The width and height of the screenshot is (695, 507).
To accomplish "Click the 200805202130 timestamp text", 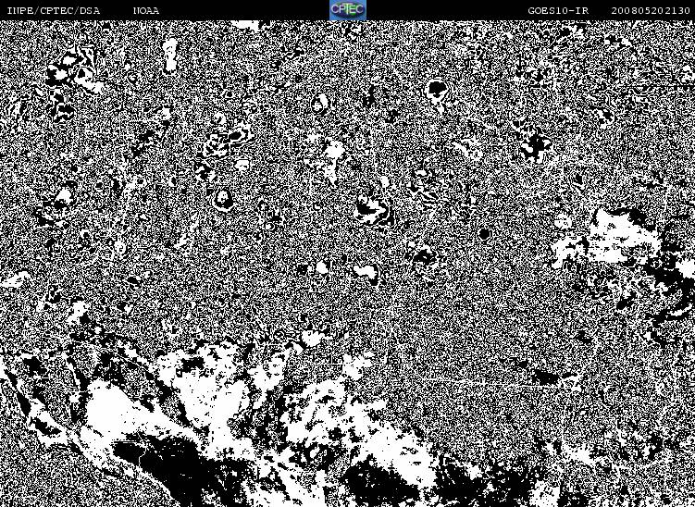I will click(x=651, y=10).
